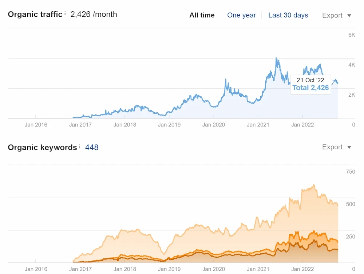
Task: Click the 21 Oct '22 tooltip box
Action: 310,84
